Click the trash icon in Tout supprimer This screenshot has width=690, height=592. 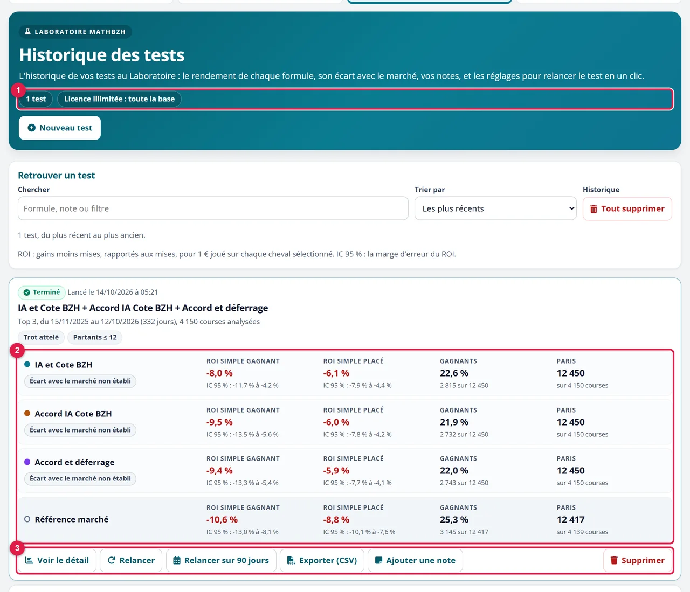click(x=594, y=209)
